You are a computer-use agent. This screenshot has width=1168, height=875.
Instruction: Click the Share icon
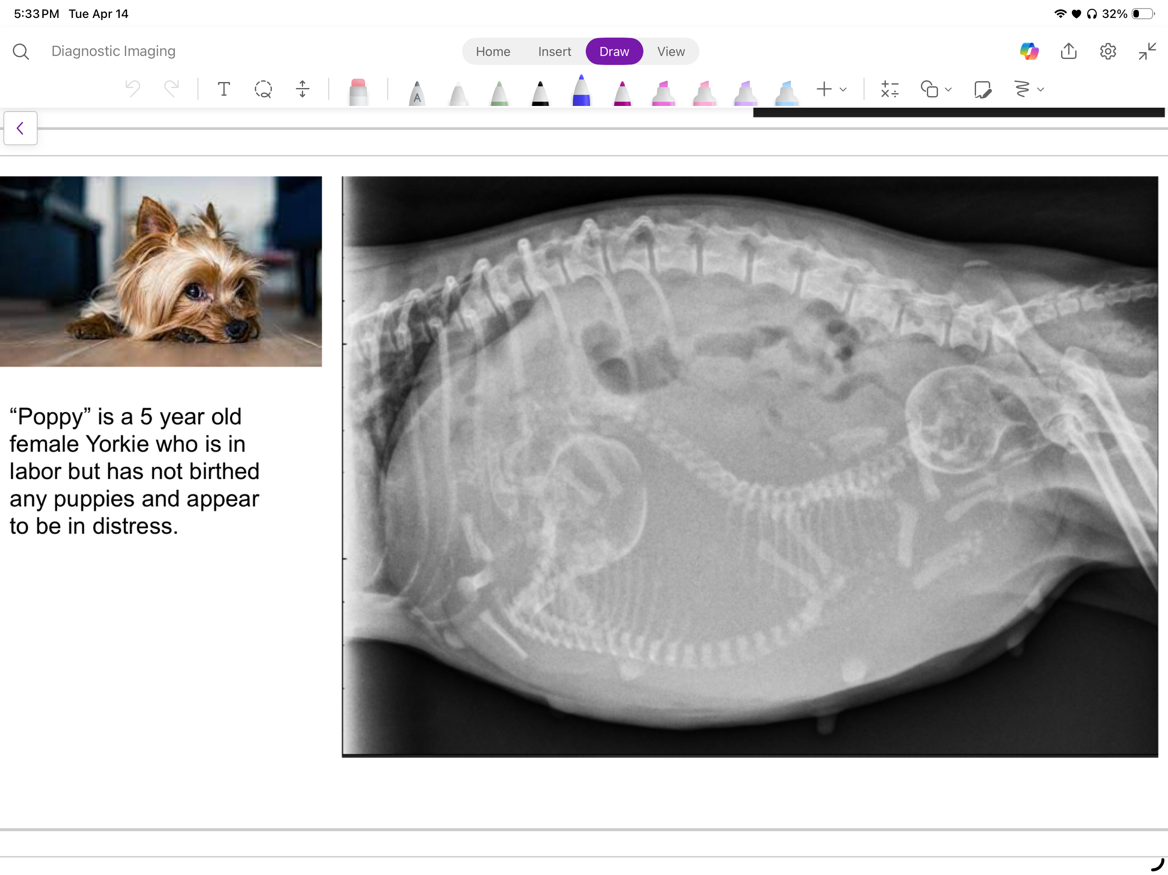[1068, 51]
